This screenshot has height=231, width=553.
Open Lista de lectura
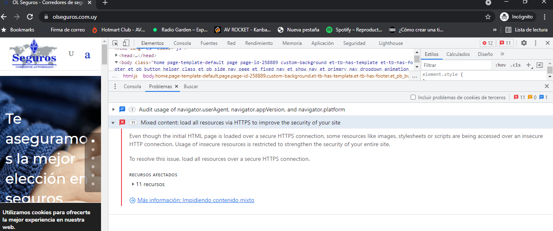(x=526, y=30)
